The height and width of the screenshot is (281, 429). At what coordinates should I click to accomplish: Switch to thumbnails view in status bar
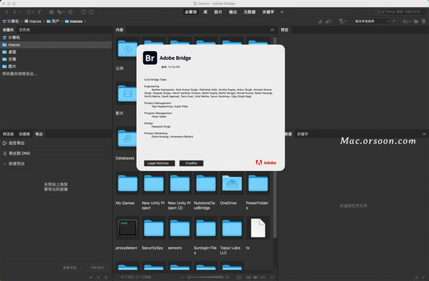pos(249,277)
